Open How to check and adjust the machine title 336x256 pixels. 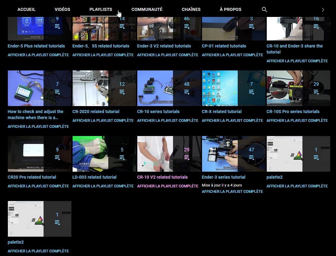click(x=36, y=114)
